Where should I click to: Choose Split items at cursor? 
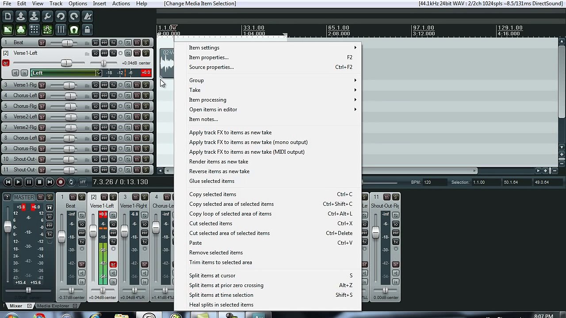click(x=272, y=276)
